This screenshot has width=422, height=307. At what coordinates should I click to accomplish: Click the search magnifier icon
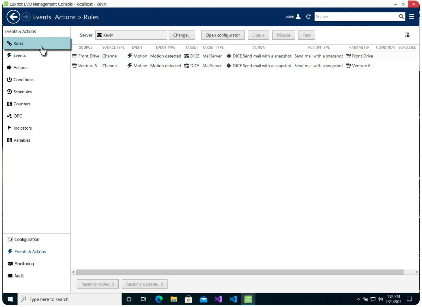coord(401,17)
